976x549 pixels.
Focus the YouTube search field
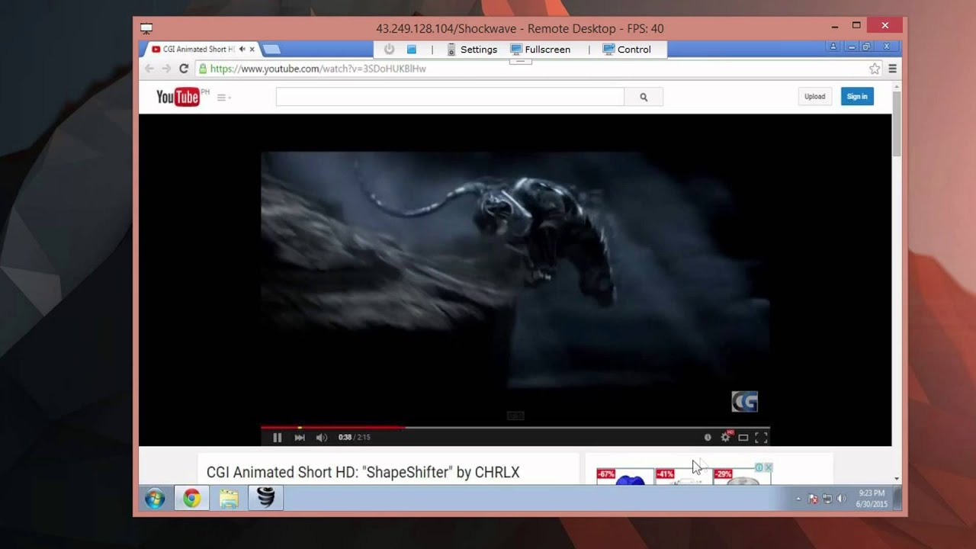tap(450, 97)
